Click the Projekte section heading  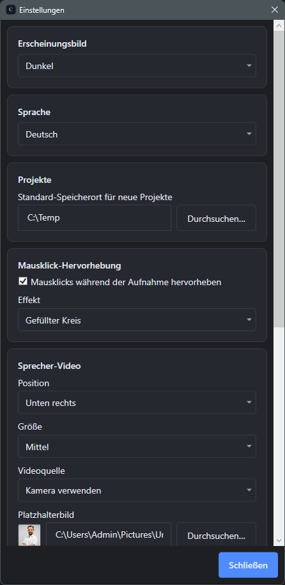35,180
